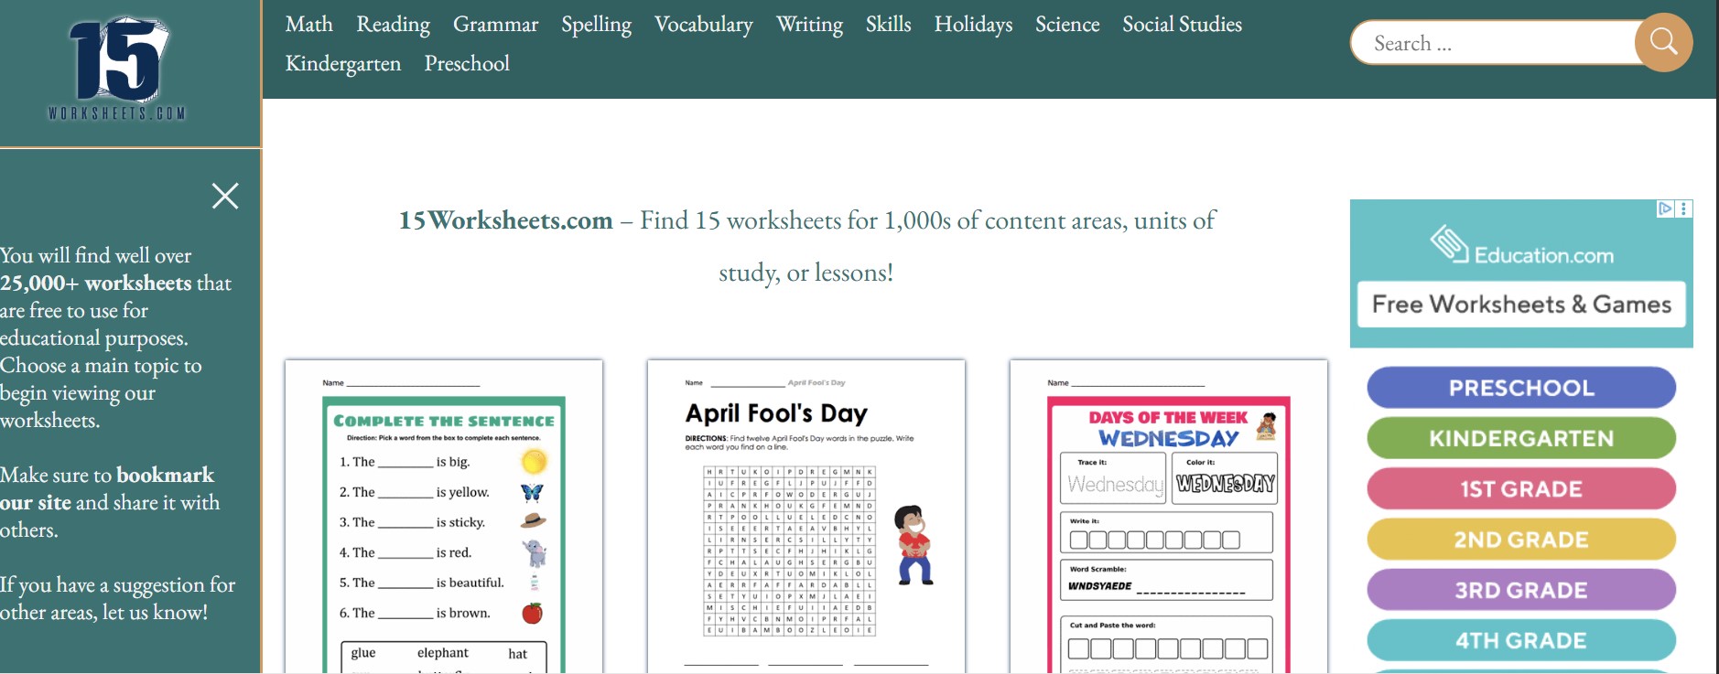
Task: Navigate to the Social Studies category
Action: tap(1182, 25)
